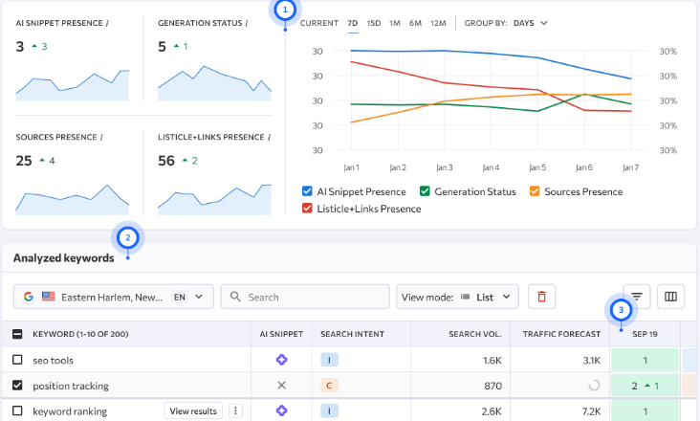
Task: Switch to the 12M time range
Action: coord(438,22)
